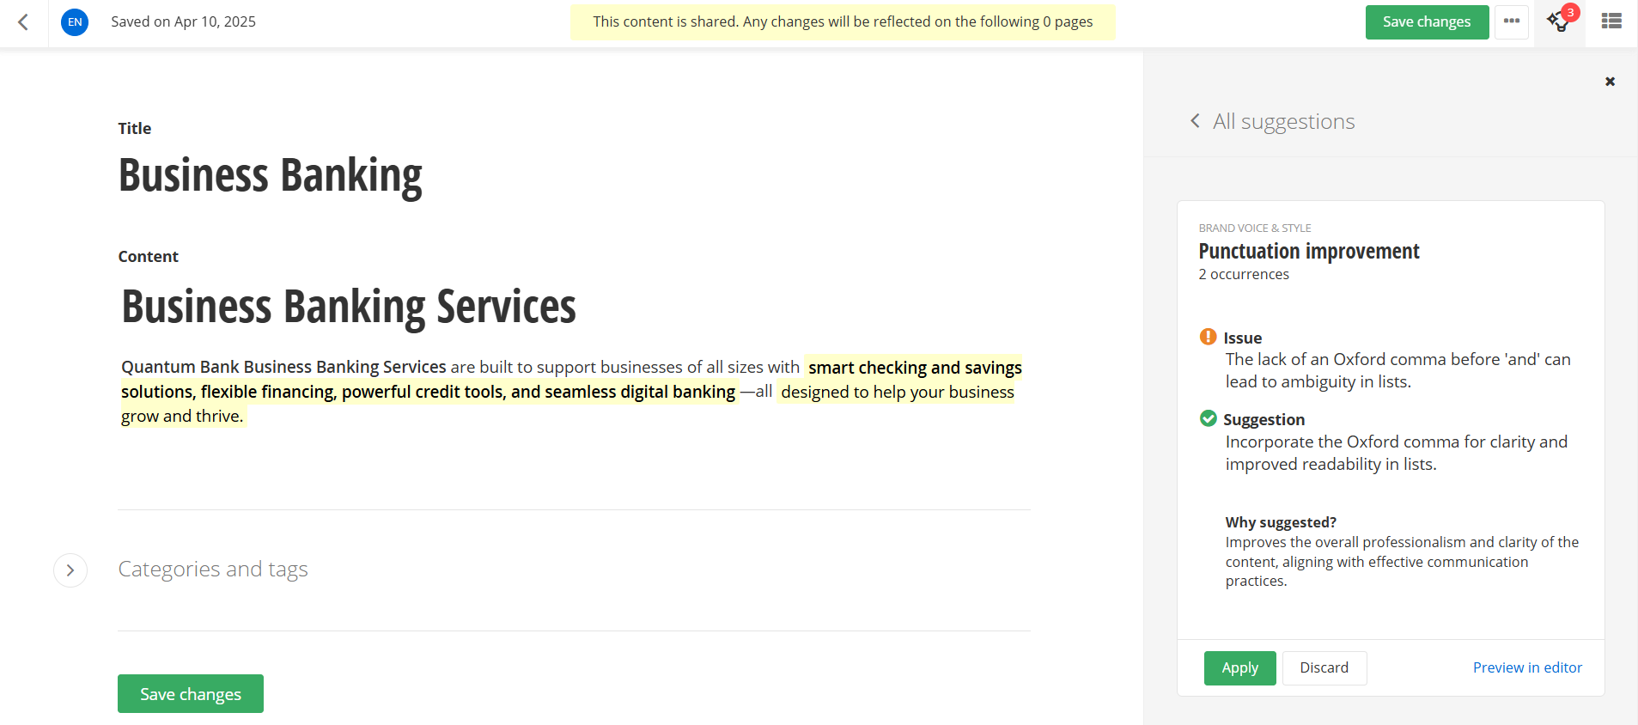The image size is (1638, 725).
Task: Click into the Business Banking title field
Action: click(270, 175)
